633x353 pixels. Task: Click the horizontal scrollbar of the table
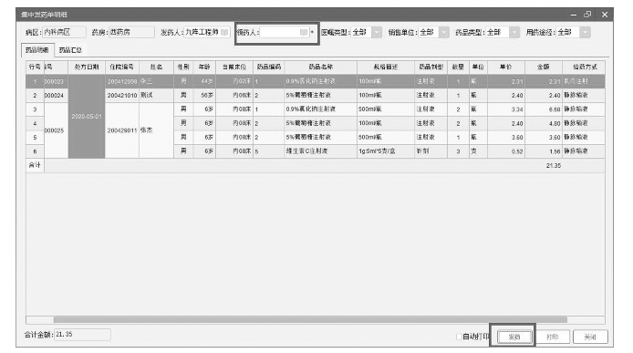tap(310, 319)
